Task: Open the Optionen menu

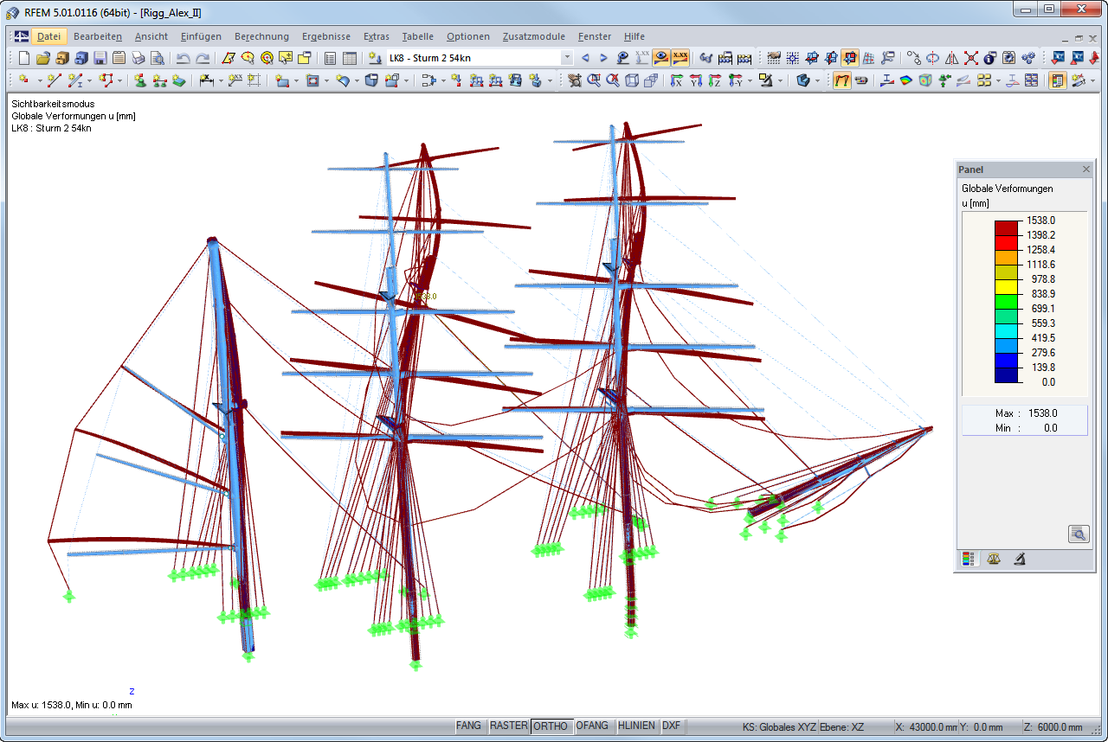Action: pyautogui.click(x=468, y=36)
